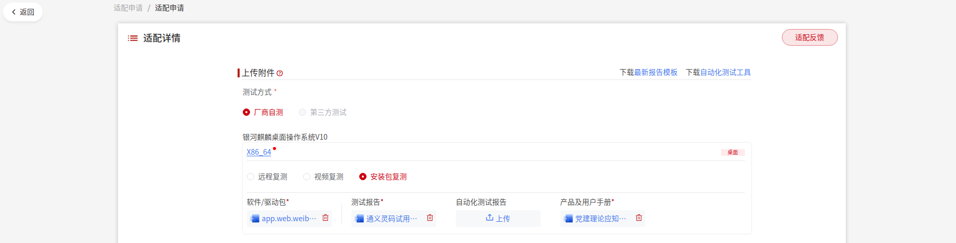Delete the 党建理论应知 user manual file
Screen dimensions: 956x243
pos(639,218)
